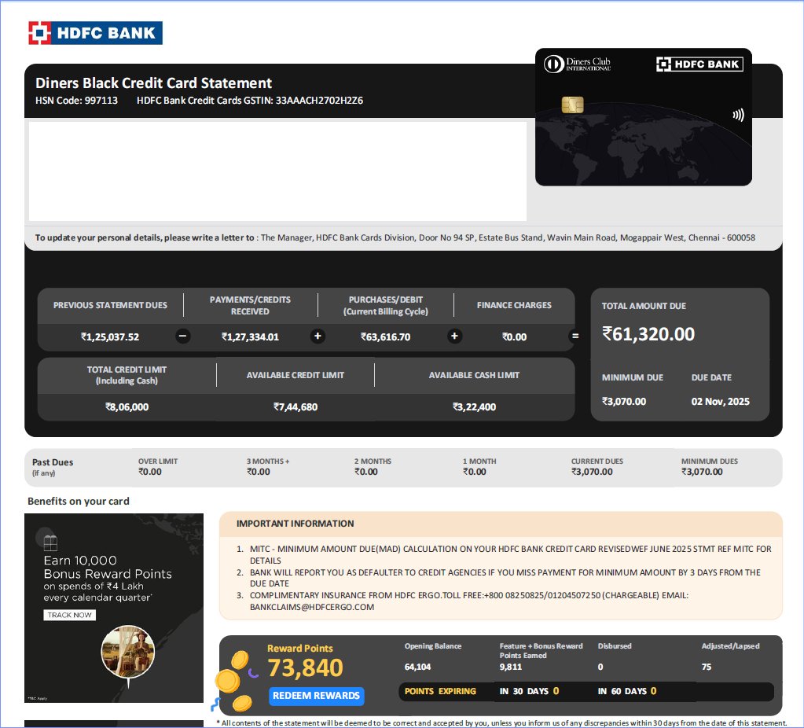
Task: Click the contactless symbol on the card
Action: (x=738, y=115)
